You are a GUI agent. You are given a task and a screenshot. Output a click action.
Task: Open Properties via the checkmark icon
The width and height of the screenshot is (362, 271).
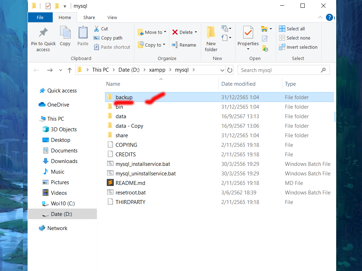(x=248, y=33)
